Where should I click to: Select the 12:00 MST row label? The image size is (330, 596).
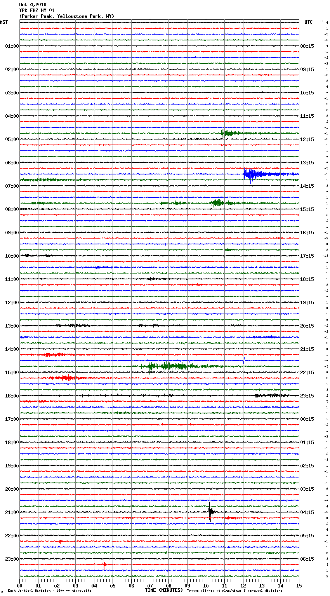point(12,303)
